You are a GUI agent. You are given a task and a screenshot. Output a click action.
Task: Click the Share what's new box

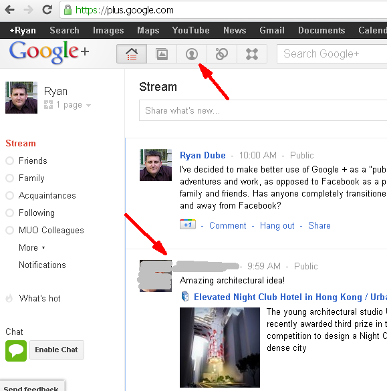click(263, 110)
